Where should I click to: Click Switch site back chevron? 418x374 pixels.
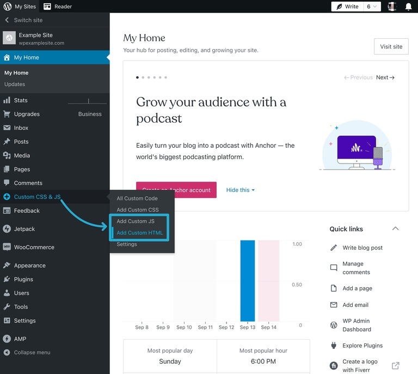click(x=7, y=20)
